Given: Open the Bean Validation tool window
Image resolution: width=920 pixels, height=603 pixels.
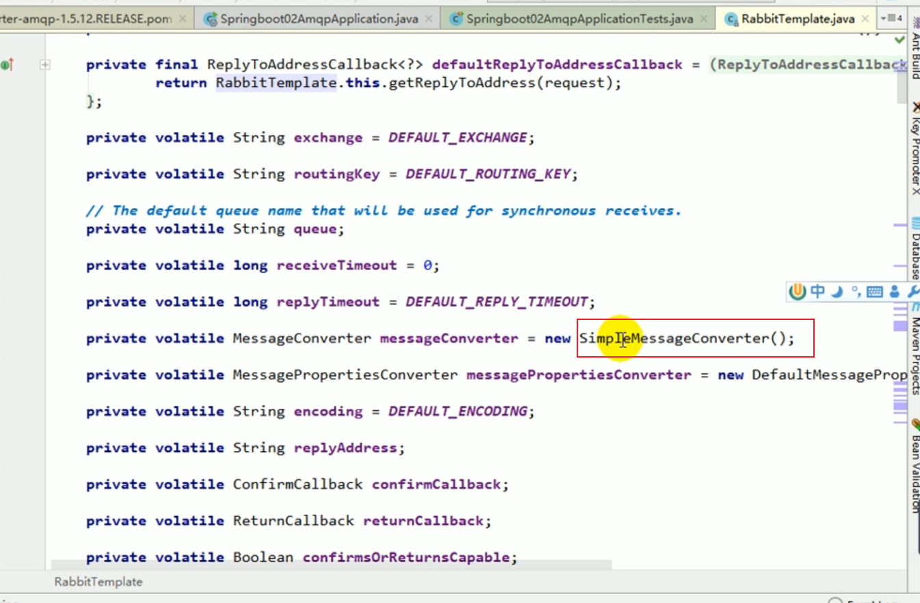Looking at the screenshot, I should click(915, 466).
